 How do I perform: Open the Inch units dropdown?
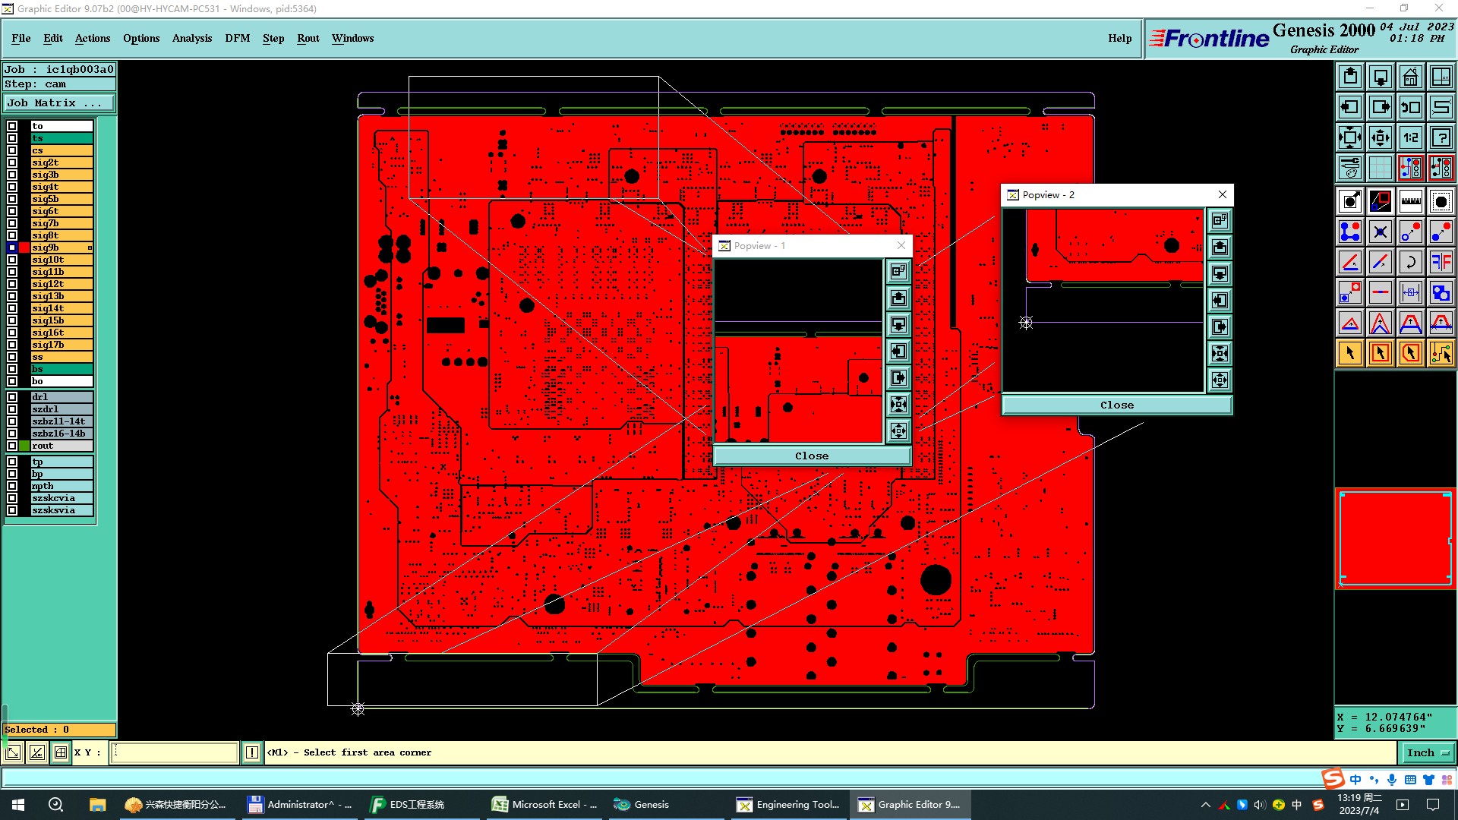pyautogui.click(x=1428, y=752)
